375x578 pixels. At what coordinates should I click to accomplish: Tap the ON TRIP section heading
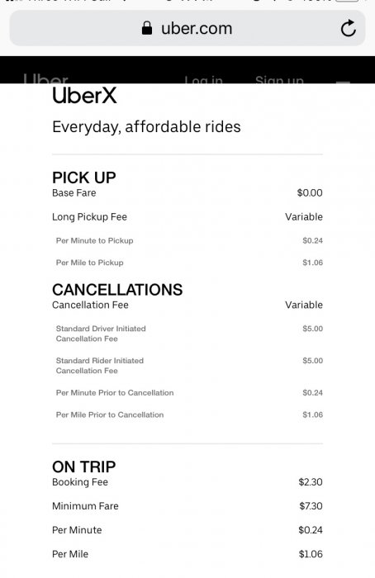tap(84, 467)
